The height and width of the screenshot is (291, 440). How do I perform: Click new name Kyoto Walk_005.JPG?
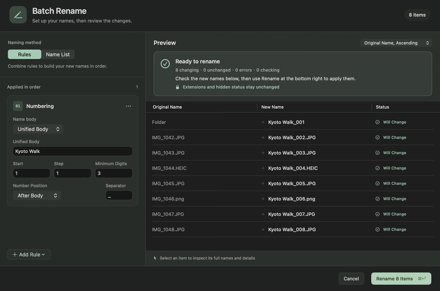(292, 184)
